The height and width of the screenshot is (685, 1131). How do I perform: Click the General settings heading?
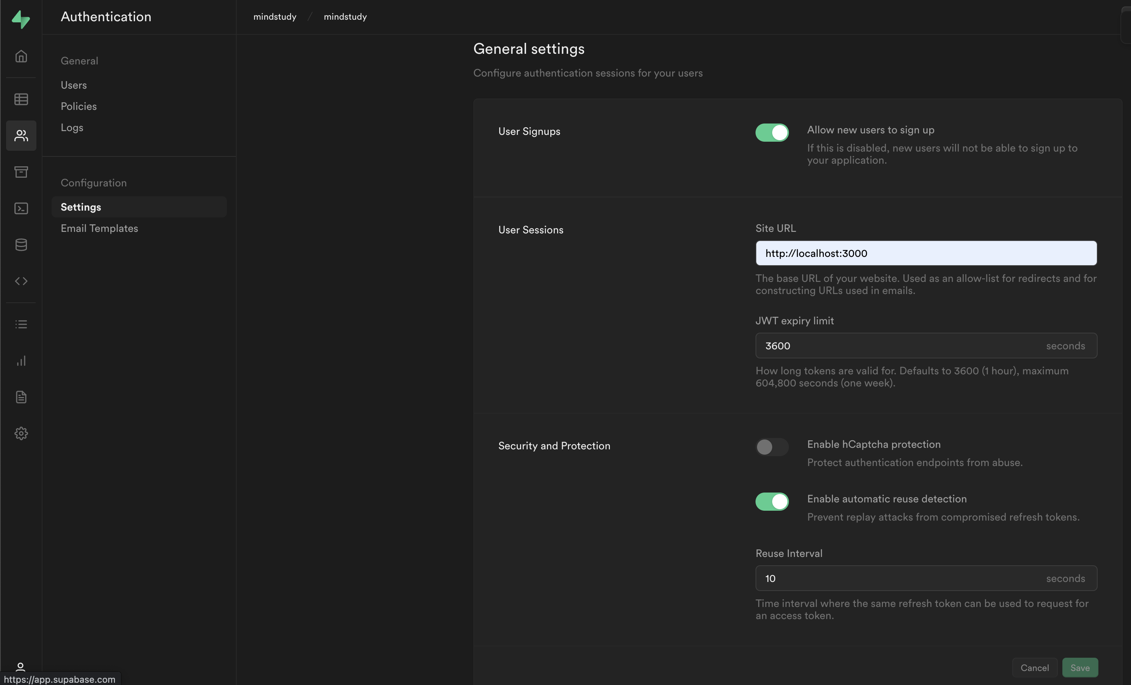coord(529,48)
